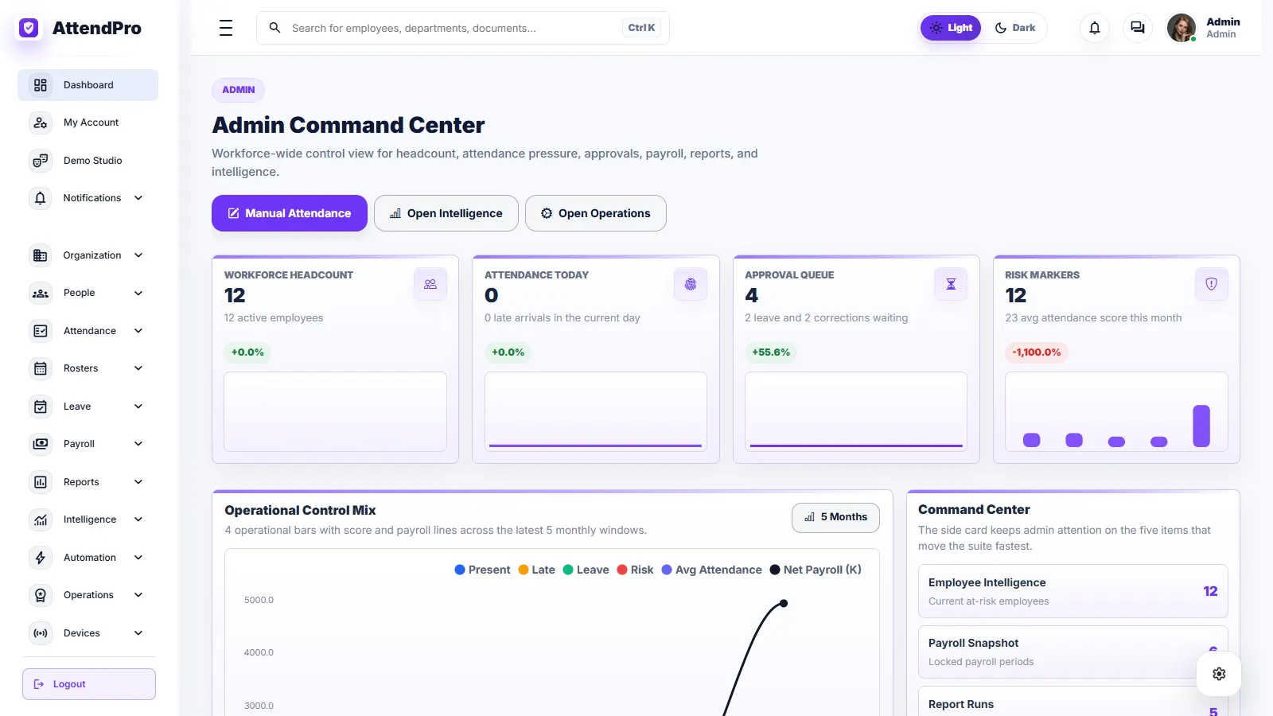Click the Leave calendar-check icon
Screen dimensions: 1273x716
[41, 407]
